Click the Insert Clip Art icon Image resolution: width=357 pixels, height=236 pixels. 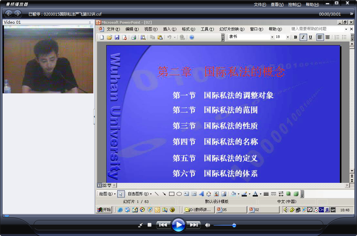click(216, 194)
